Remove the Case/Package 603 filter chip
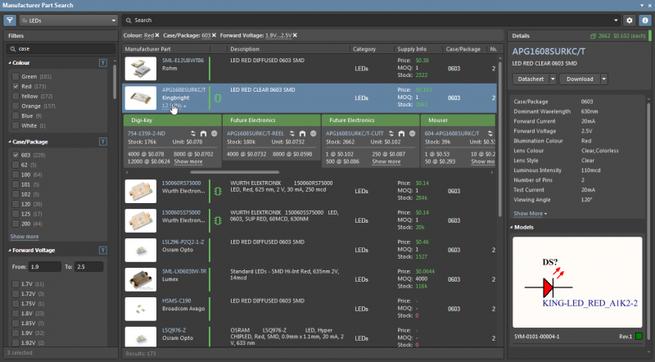This screenshot has width=655, height=362. (x=214, y=35)
